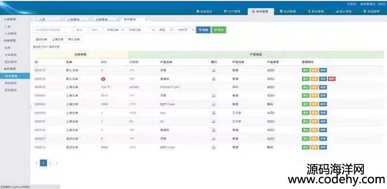
Task: Click the green export button with arrow
Action: pyautogui.click(x=219, y=30)
